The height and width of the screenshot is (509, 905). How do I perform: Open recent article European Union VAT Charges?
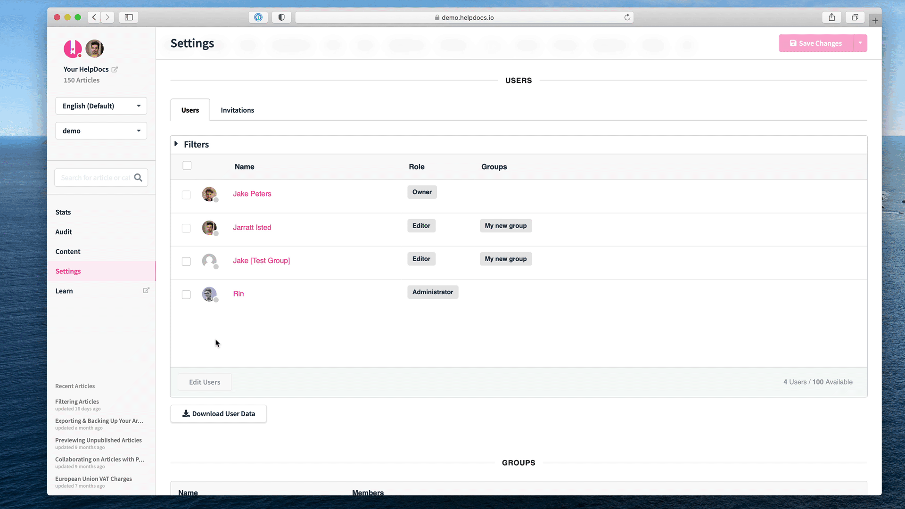(x=93, y=479)
